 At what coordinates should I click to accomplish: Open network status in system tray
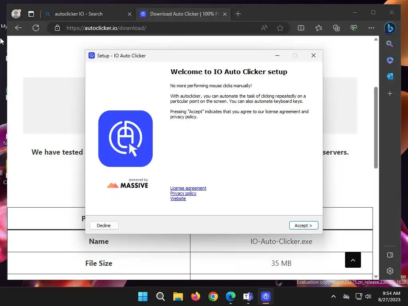coord(359,296)
